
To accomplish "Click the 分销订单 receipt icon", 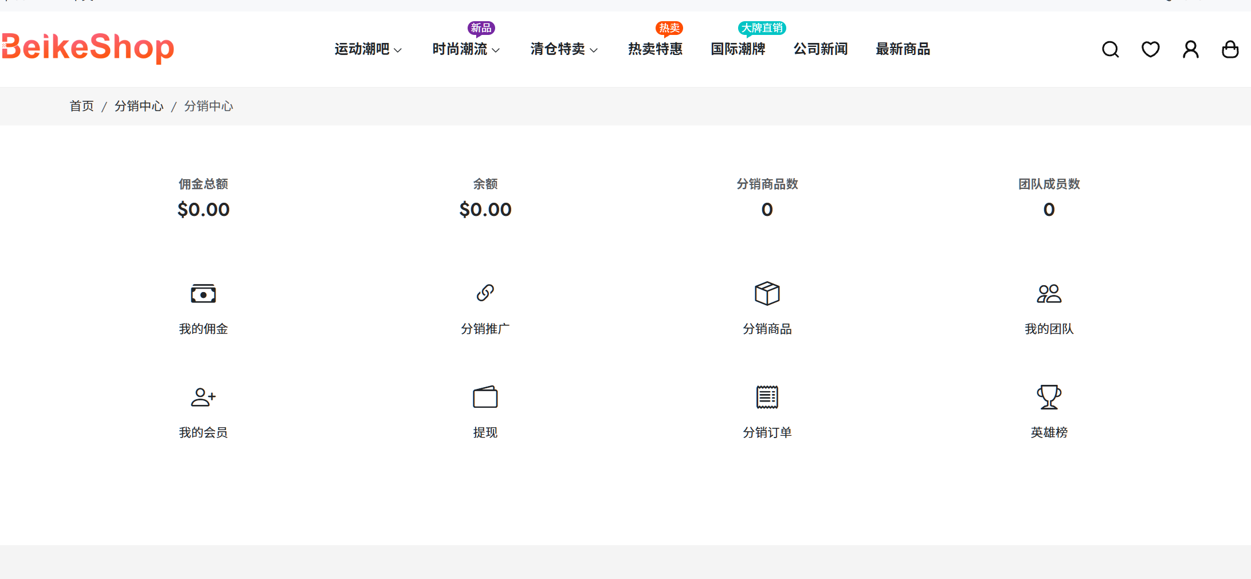I will pos(767,397).
